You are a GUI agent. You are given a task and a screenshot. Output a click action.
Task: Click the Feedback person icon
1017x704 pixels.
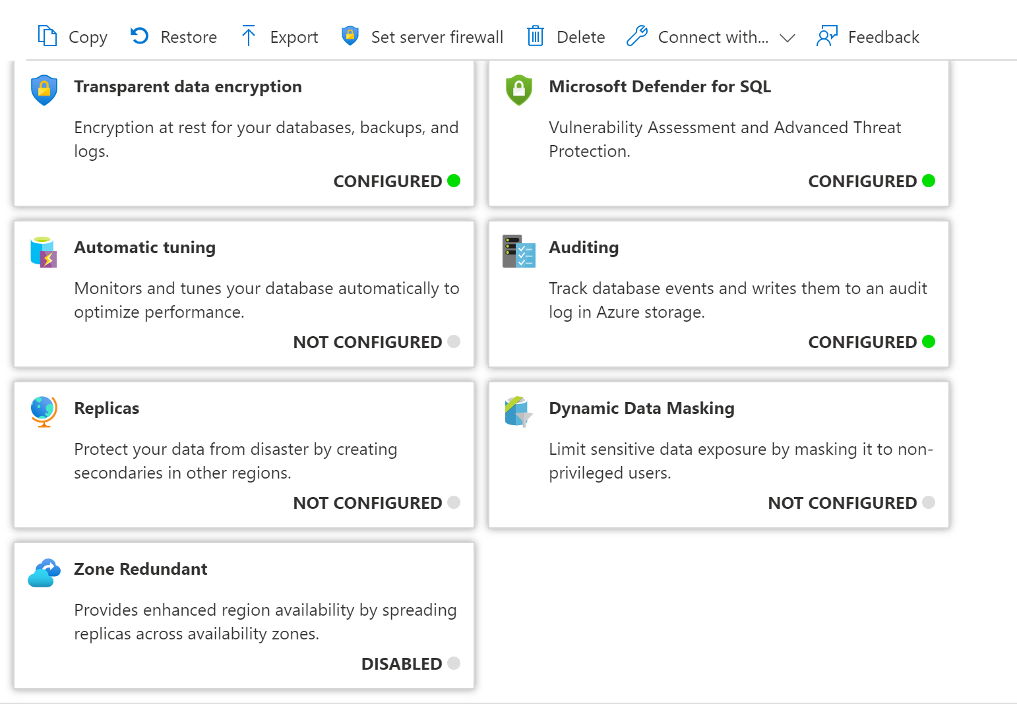pyautogui.click(x=826, y=36)
